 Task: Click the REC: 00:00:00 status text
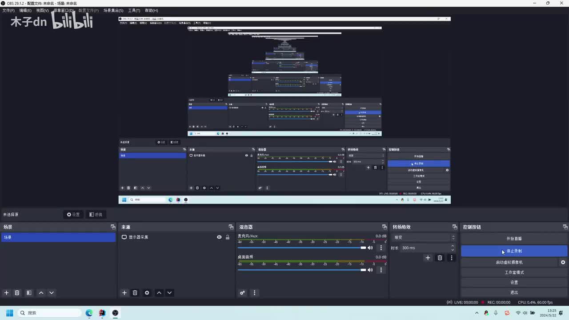499,302
